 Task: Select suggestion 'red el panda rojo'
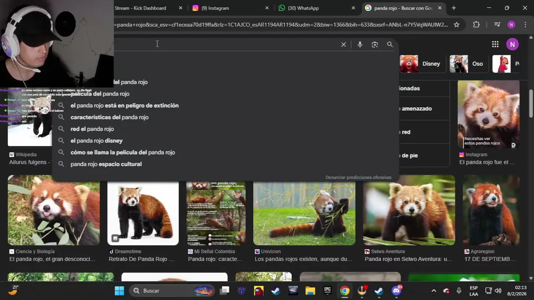click(92, 129)
